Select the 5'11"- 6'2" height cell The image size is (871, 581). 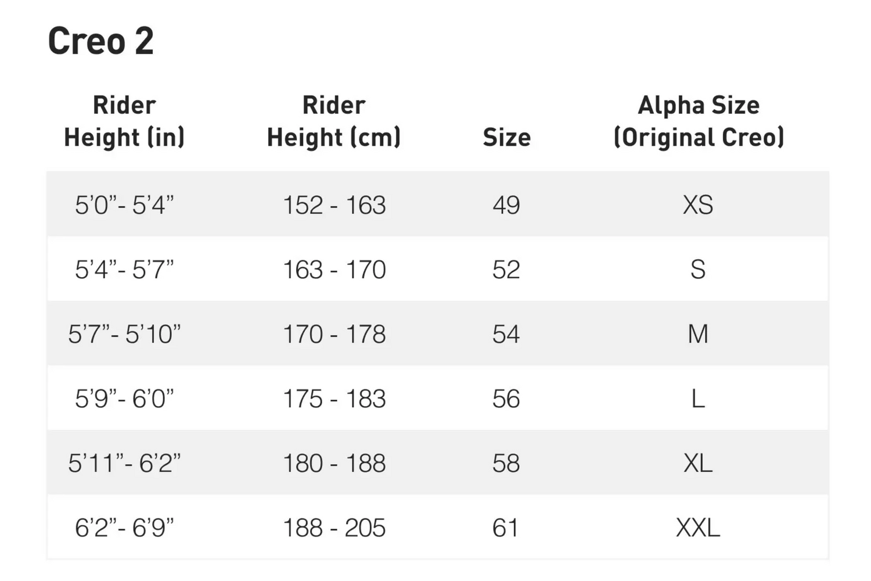124,463
